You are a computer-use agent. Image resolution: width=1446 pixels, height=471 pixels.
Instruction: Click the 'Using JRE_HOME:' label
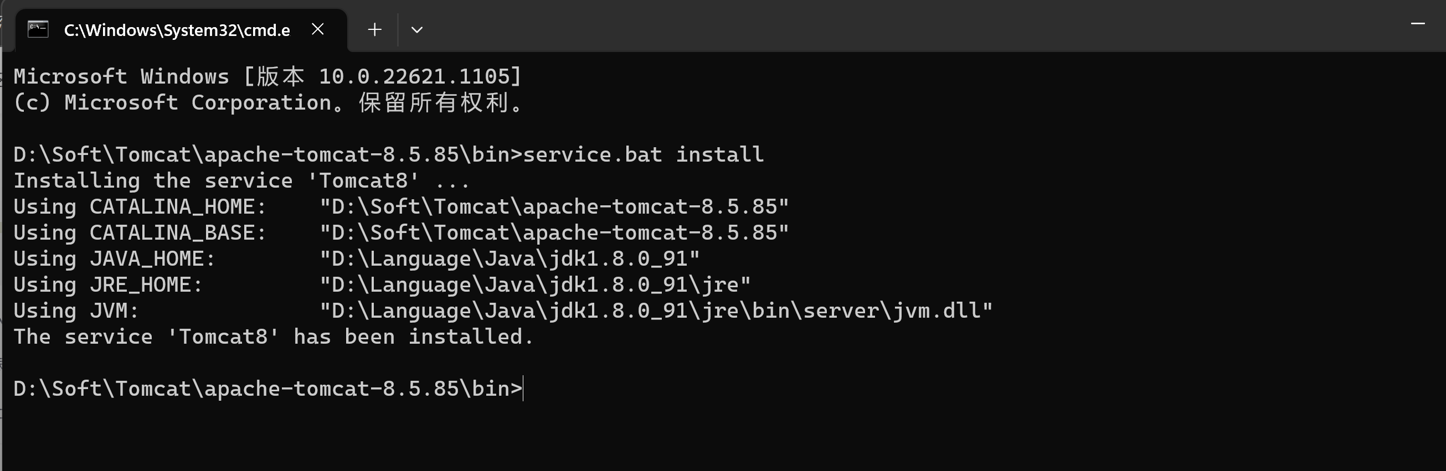pyautogui.click(x=108, y=284)
